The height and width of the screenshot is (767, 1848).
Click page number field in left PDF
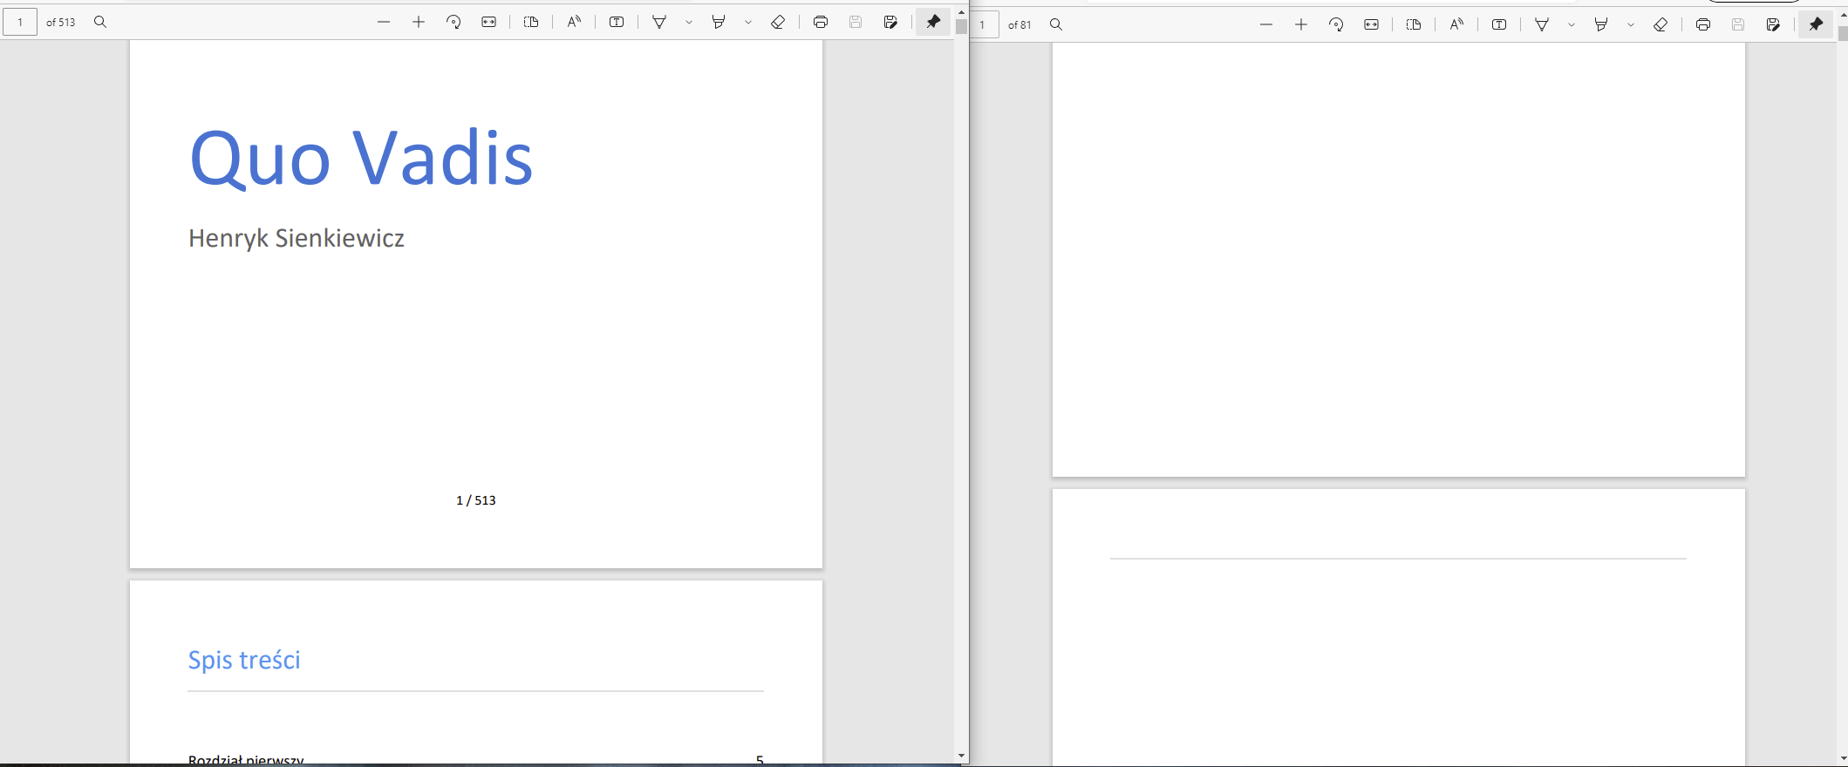(x=20, y=22)
